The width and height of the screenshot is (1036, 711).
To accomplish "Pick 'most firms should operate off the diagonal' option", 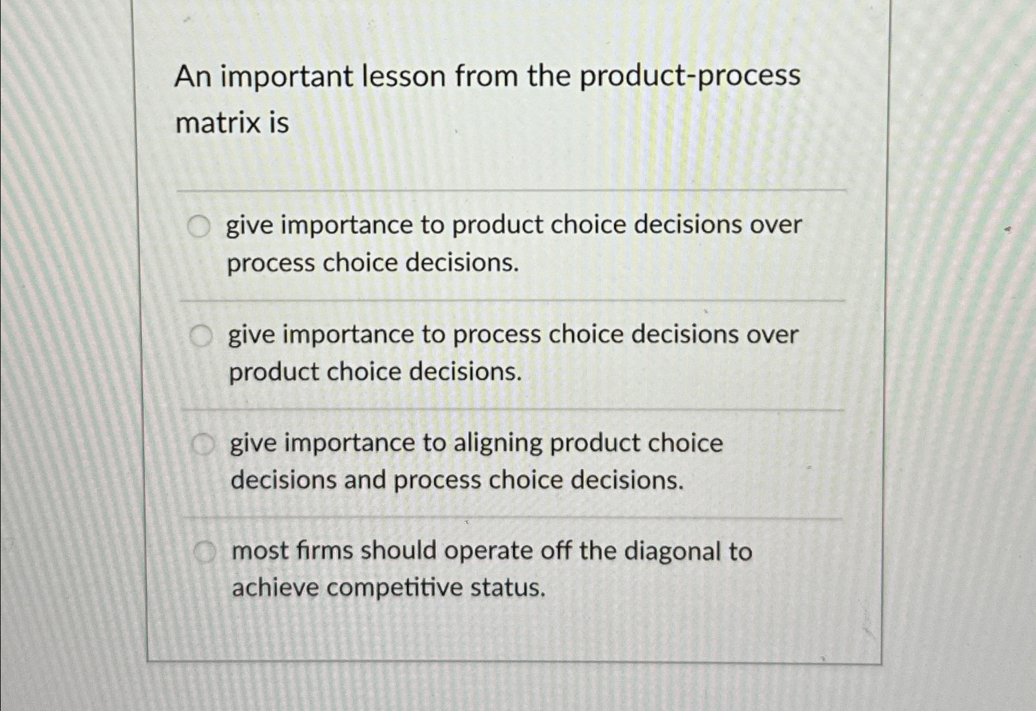I will click(205, 550).
